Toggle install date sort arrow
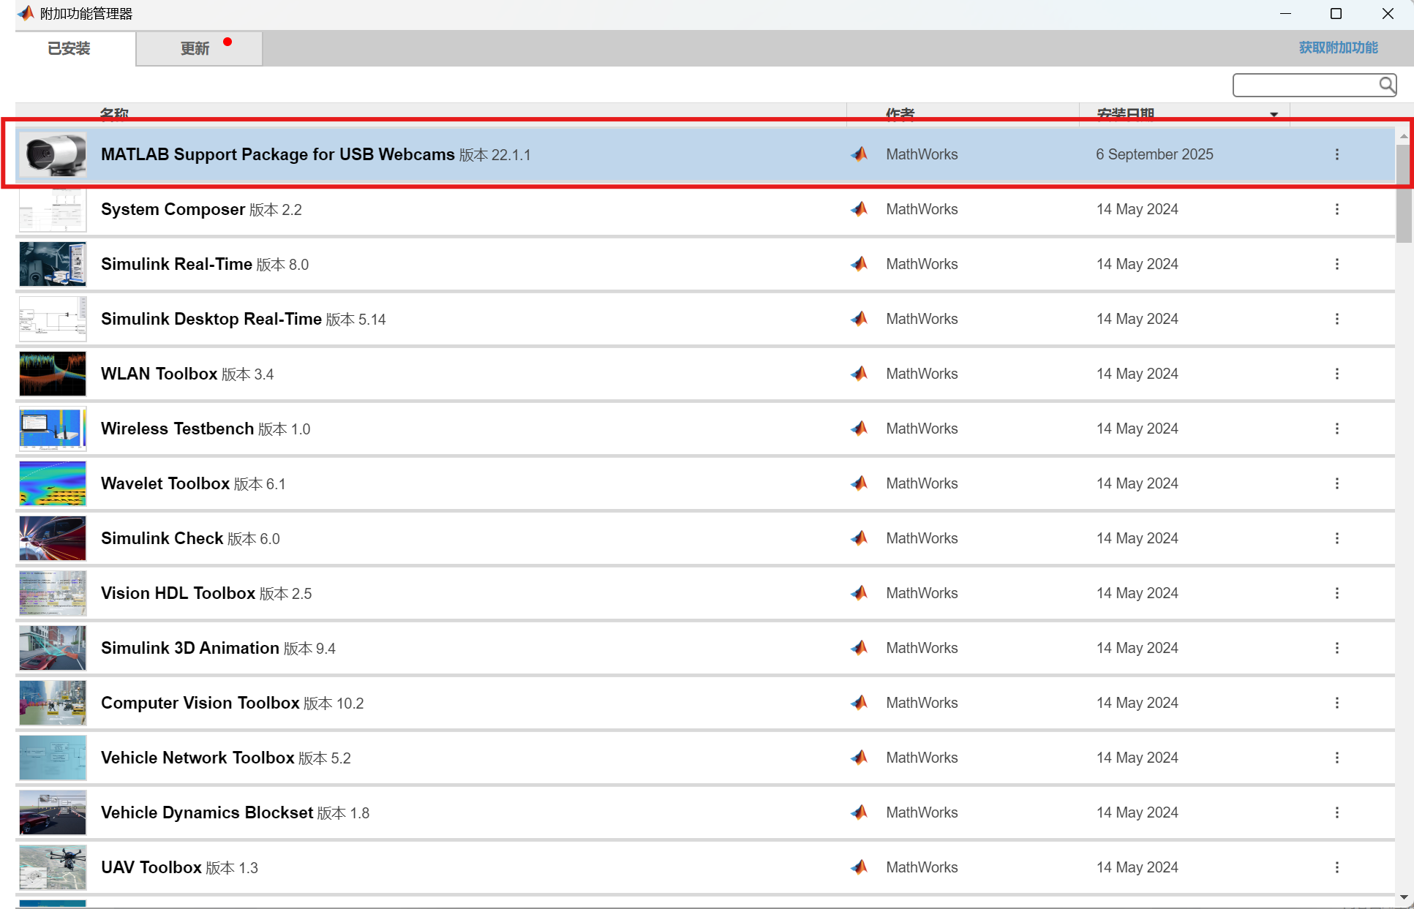Screen dimensions: 1414x909 pyautogui.click(x=1274, y=114)
